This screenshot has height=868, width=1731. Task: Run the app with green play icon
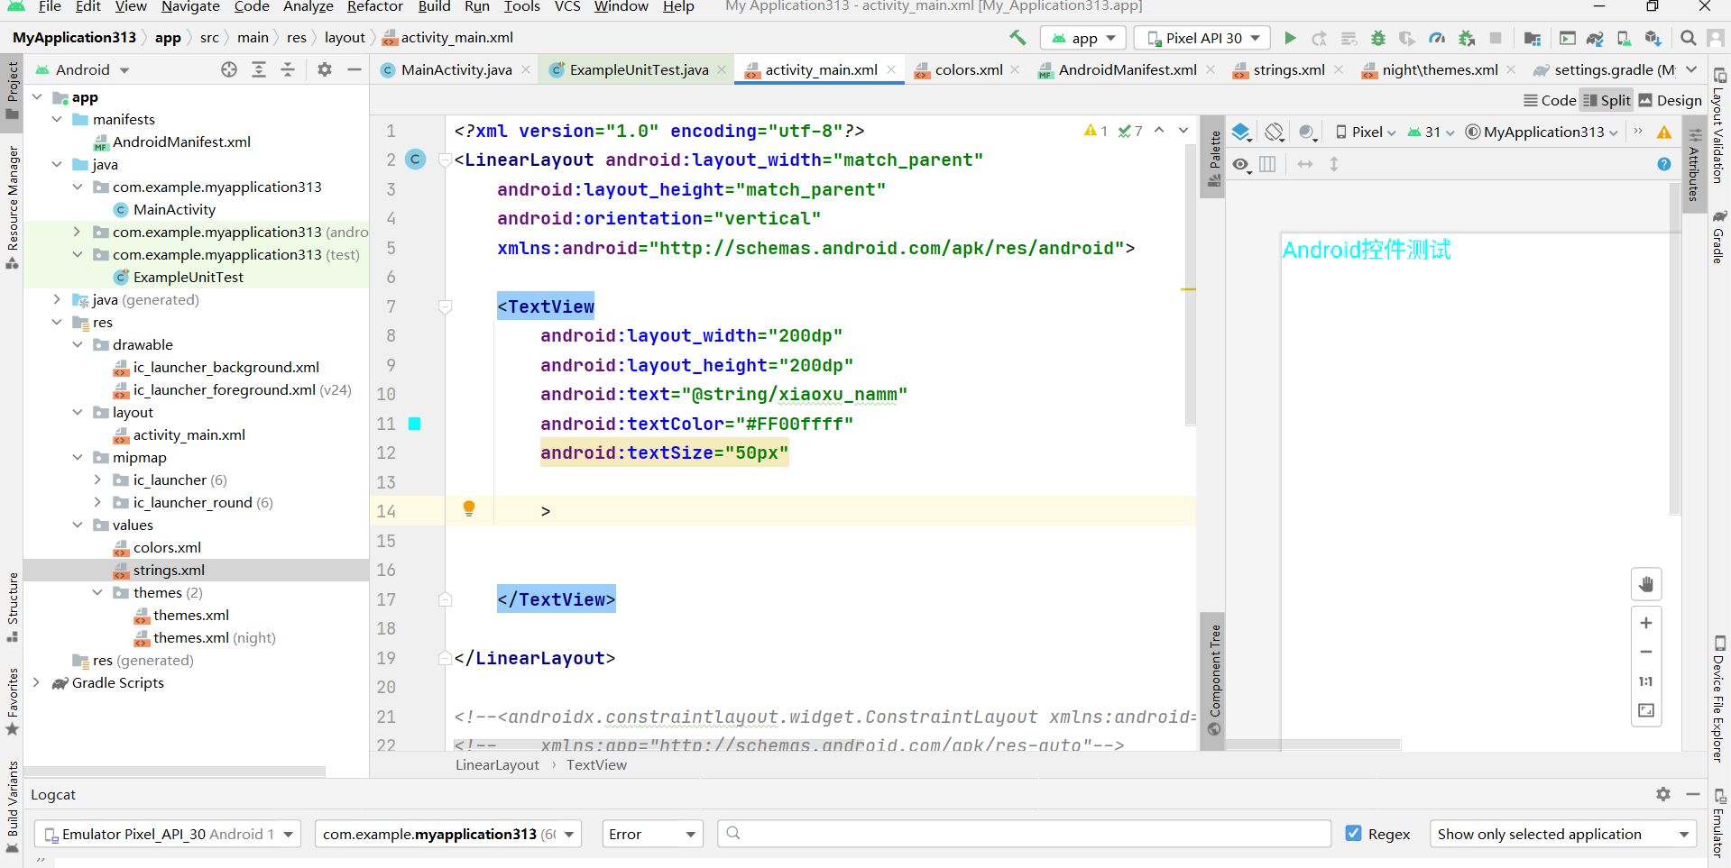[x=1290, y=38]
